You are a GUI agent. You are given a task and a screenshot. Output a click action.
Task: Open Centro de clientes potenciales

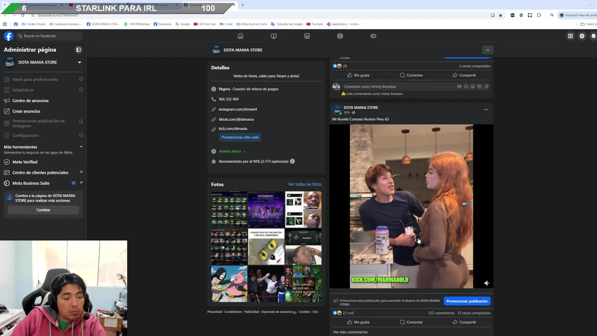43,173
